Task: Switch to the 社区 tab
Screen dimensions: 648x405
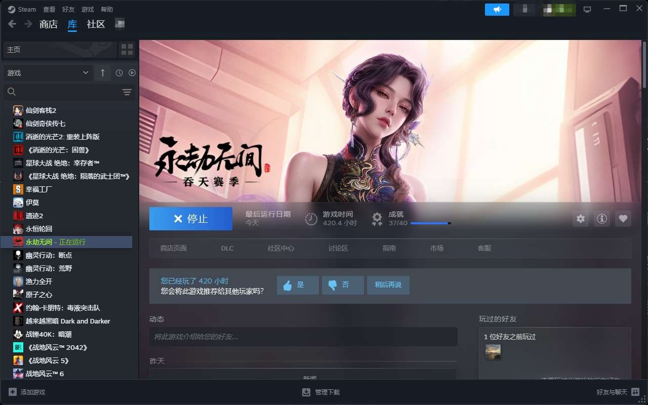Action: tap(96, 24)
